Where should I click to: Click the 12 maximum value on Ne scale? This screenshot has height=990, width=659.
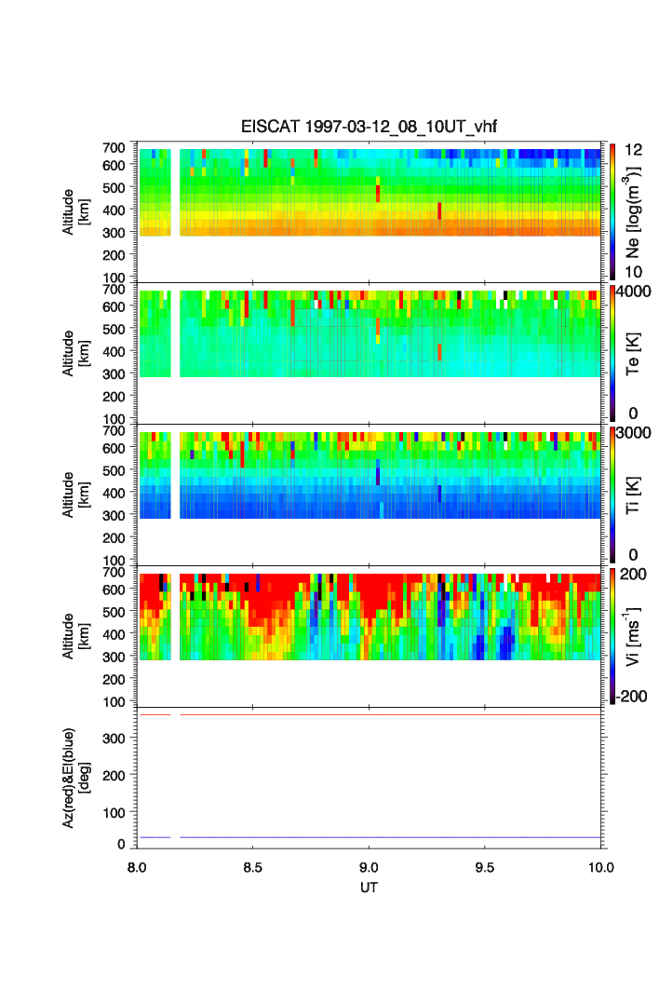point(633,150)
